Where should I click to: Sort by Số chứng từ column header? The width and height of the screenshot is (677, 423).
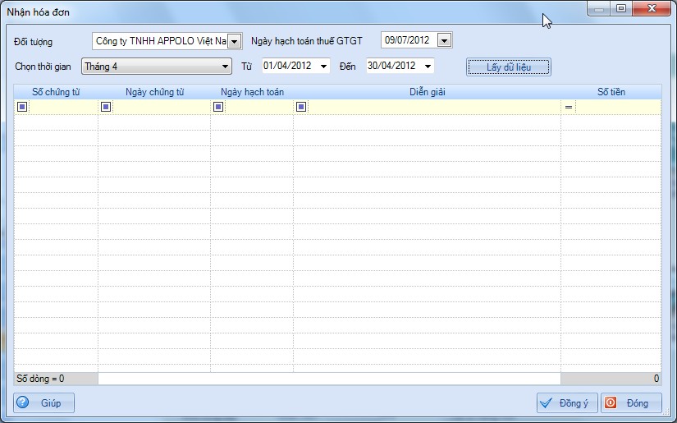pyautogui.click(x=56, y=92)
